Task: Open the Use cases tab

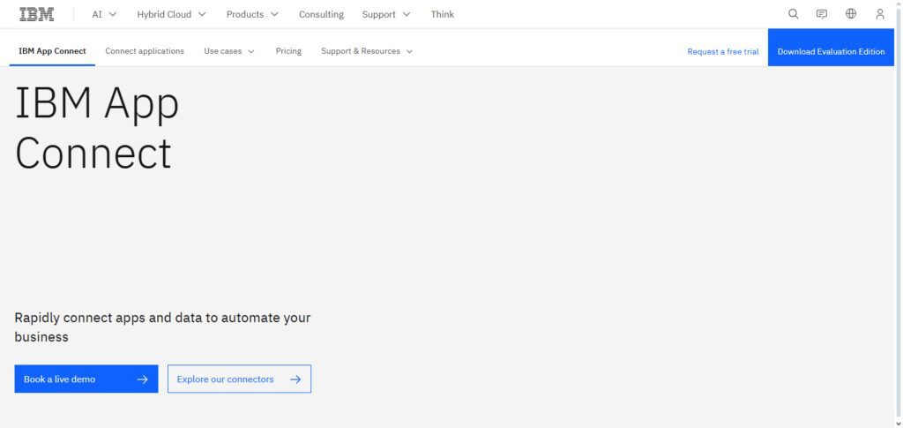Action: pyautogui.click(x=229, y=51)
